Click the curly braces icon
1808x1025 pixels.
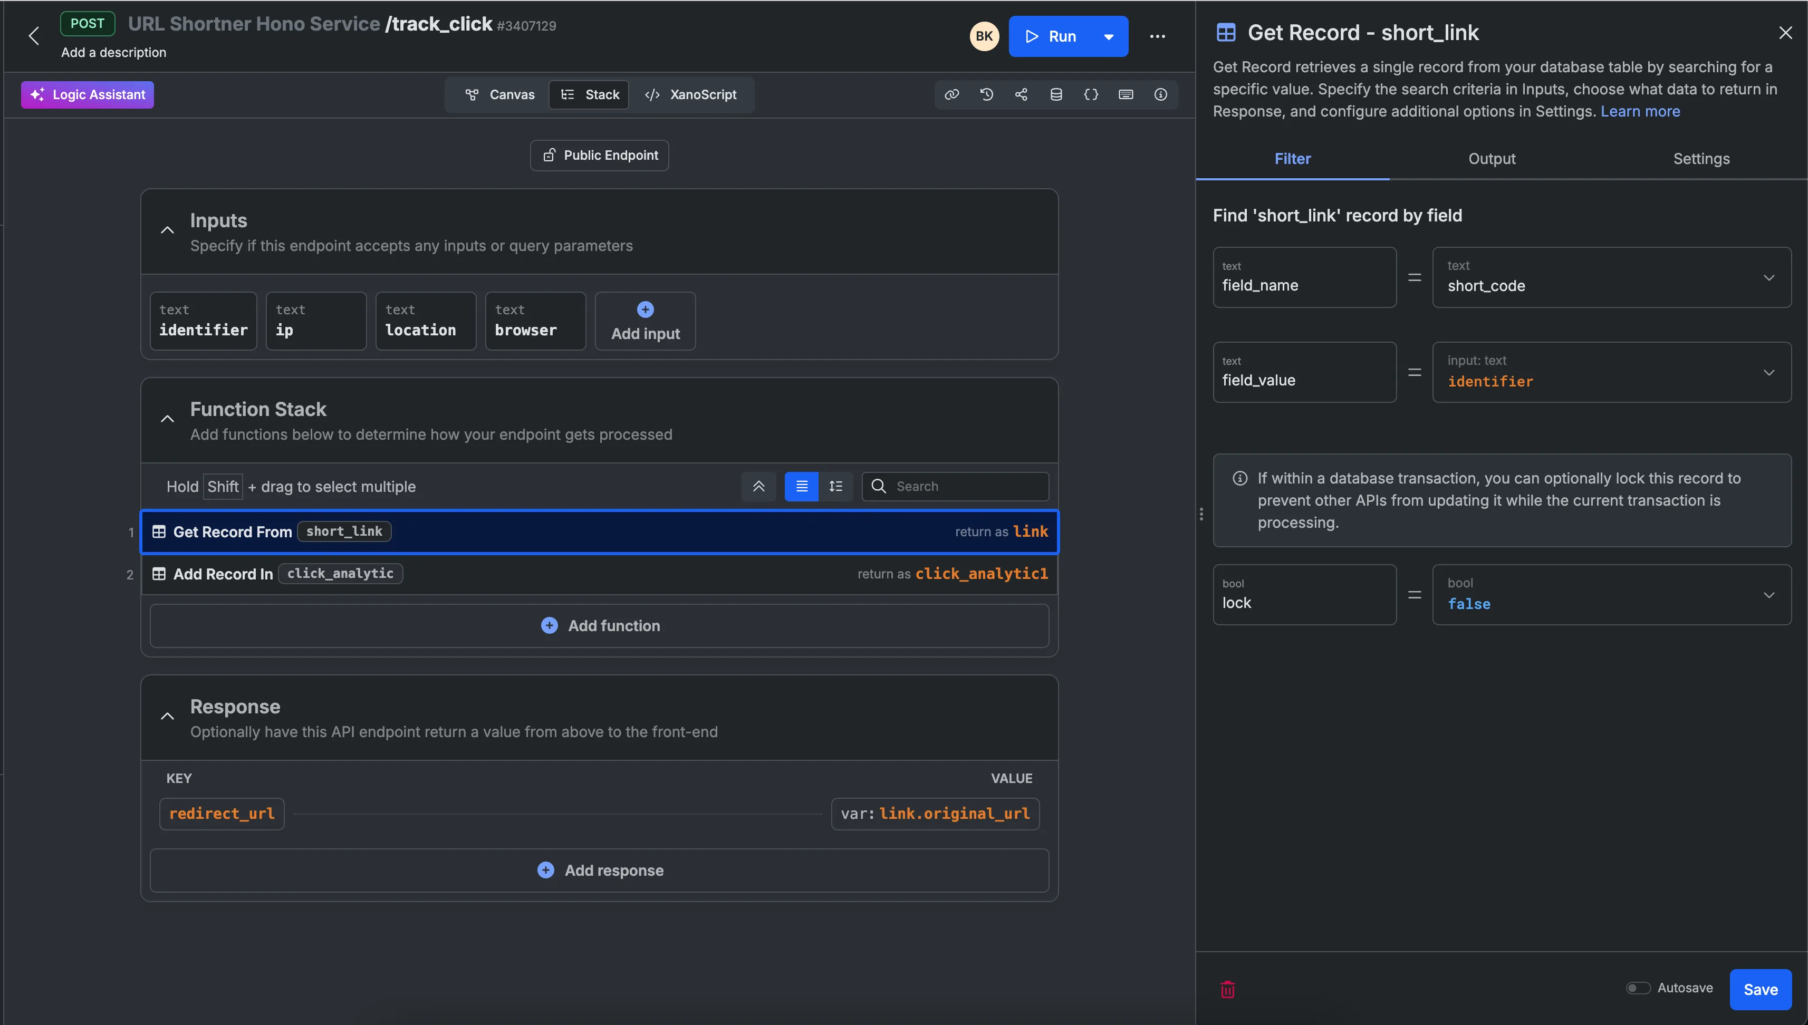click(1091, 94)
